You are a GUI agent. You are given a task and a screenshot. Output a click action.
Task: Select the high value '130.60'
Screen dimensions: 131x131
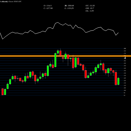pyautogui.click(x=71, y=6)
